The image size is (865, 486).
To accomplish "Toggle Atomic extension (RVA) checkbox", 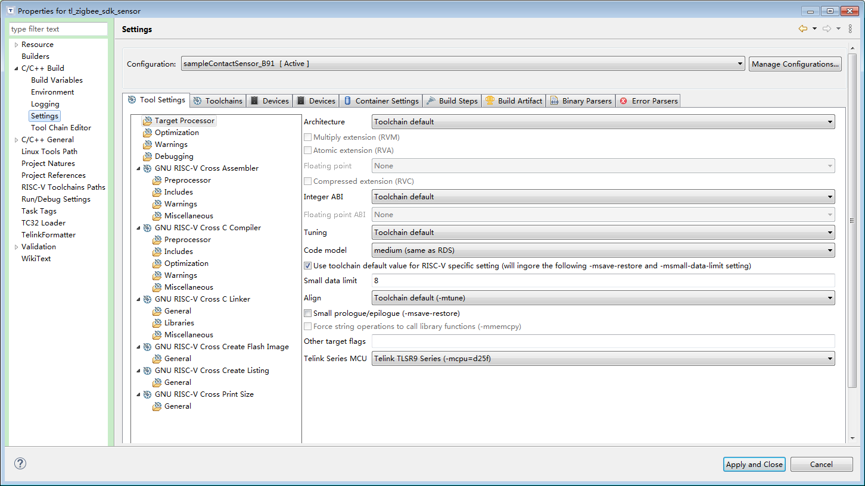I will coord(308,150).
